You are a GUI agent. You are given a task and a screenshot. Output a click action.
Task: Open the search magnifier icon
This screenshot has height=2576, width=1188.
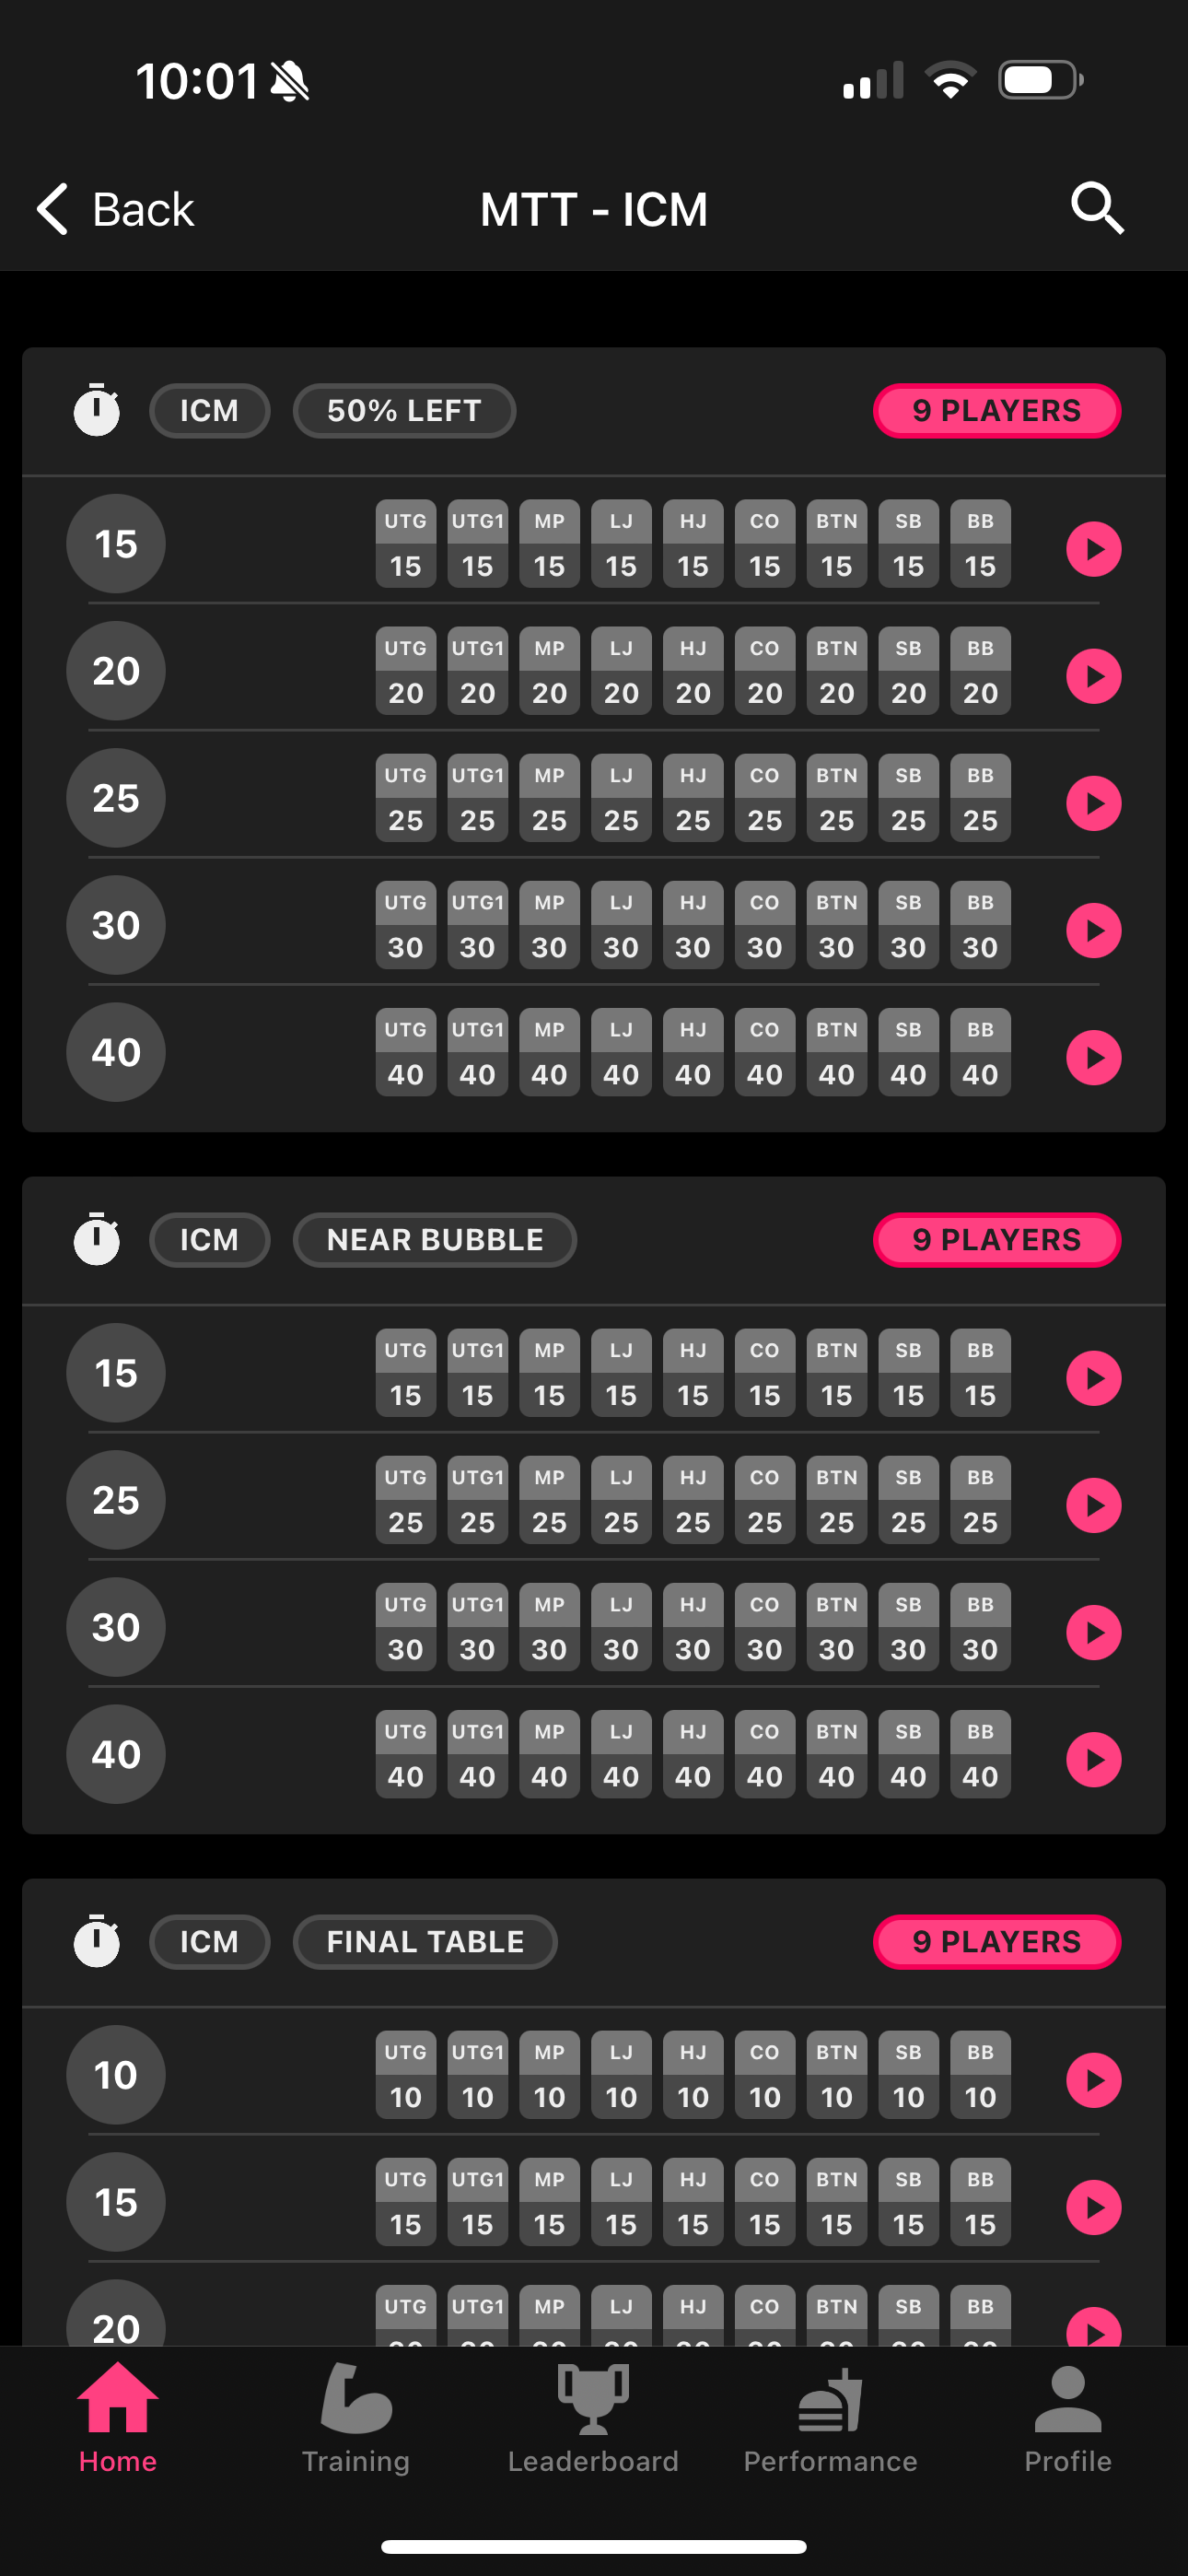click(x=1097, y=208)
